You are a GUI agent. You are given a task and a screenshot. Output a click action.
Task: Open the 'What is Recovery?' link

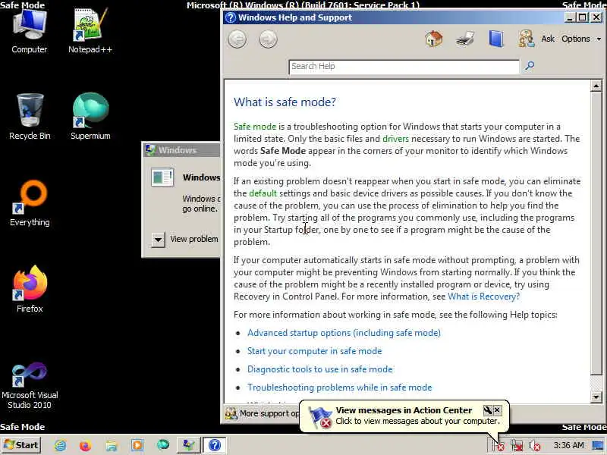point(483,297)
